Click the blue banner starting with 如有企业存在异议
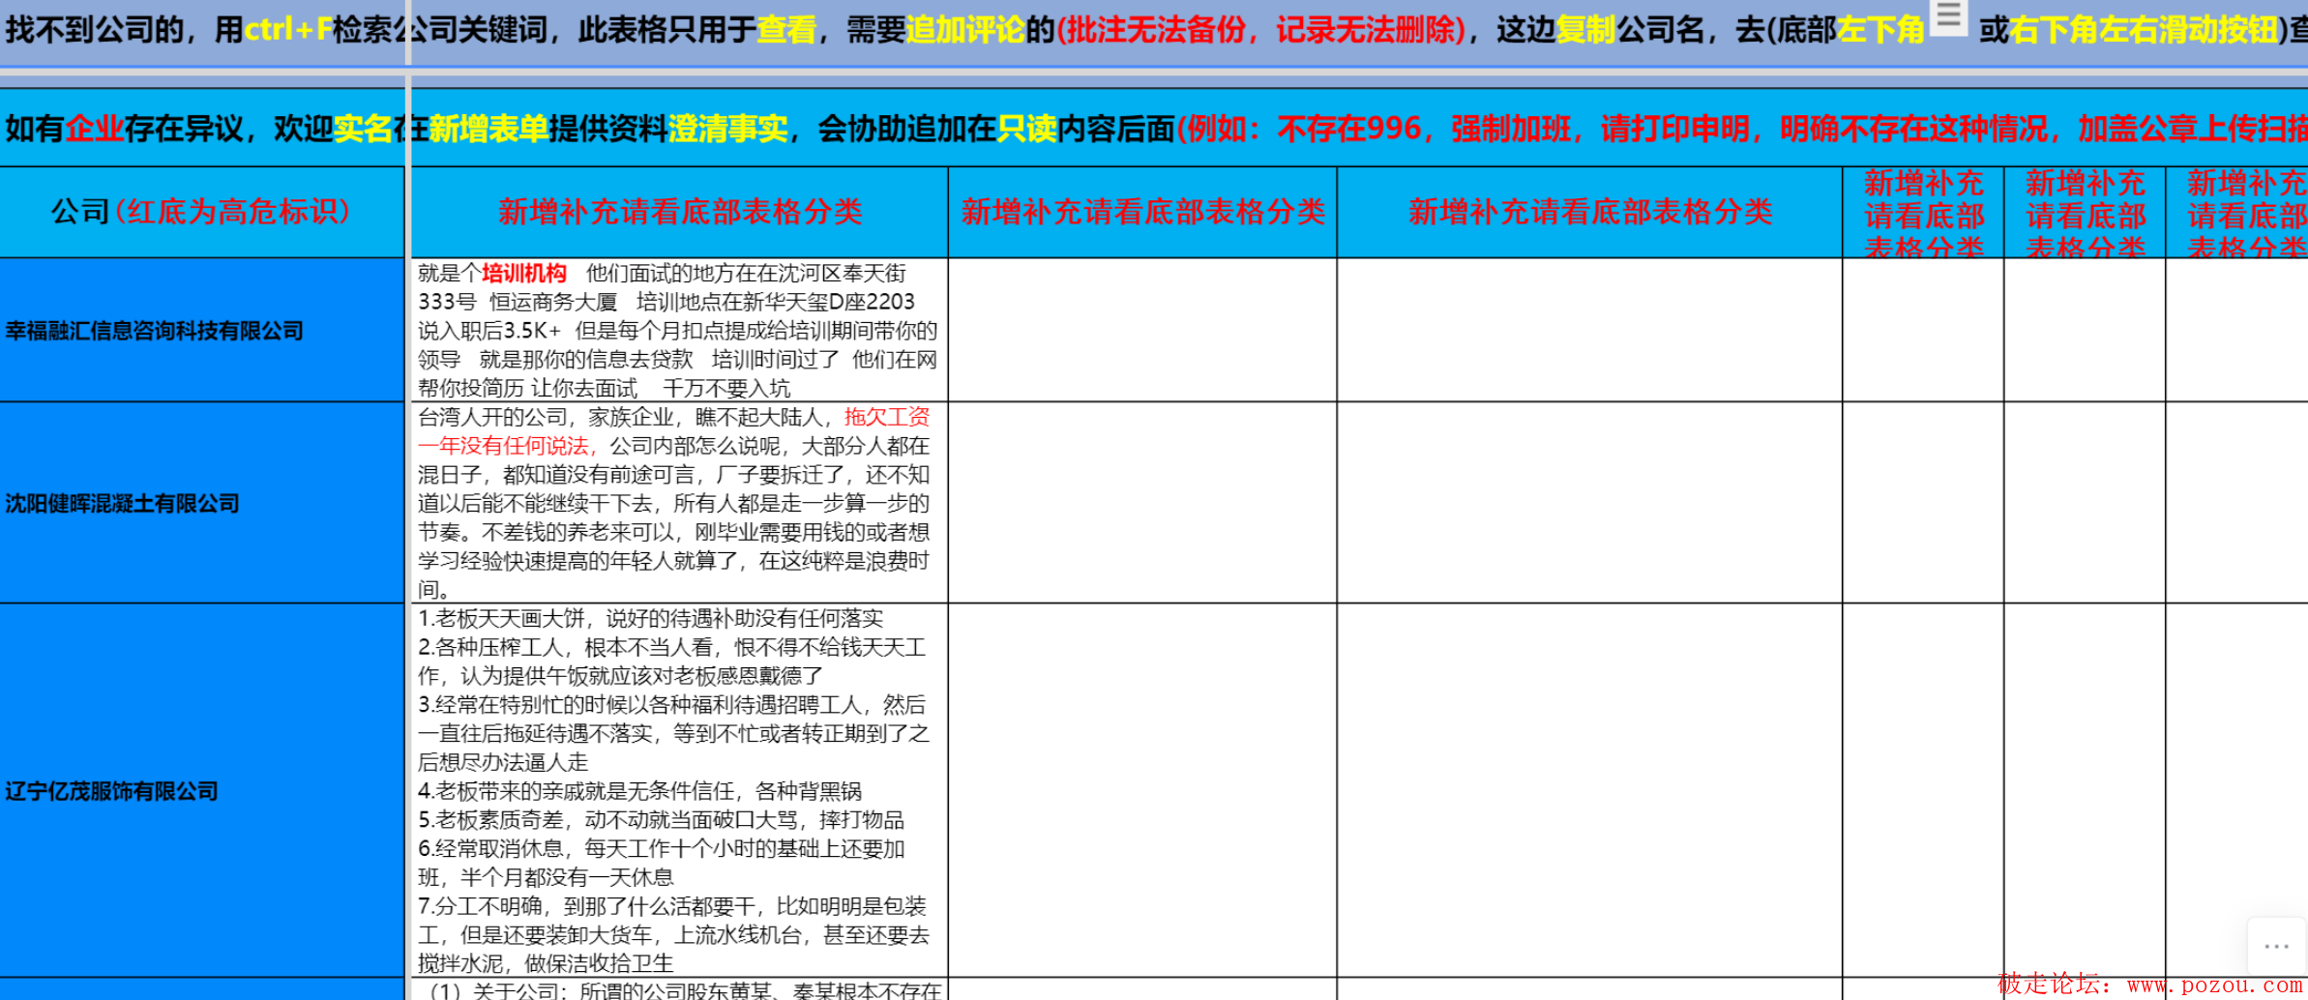This screenshot has height=1000, width=2308. click(967, 128)
